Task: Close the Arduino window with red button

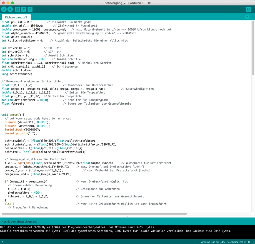Action: coord(3,3)
